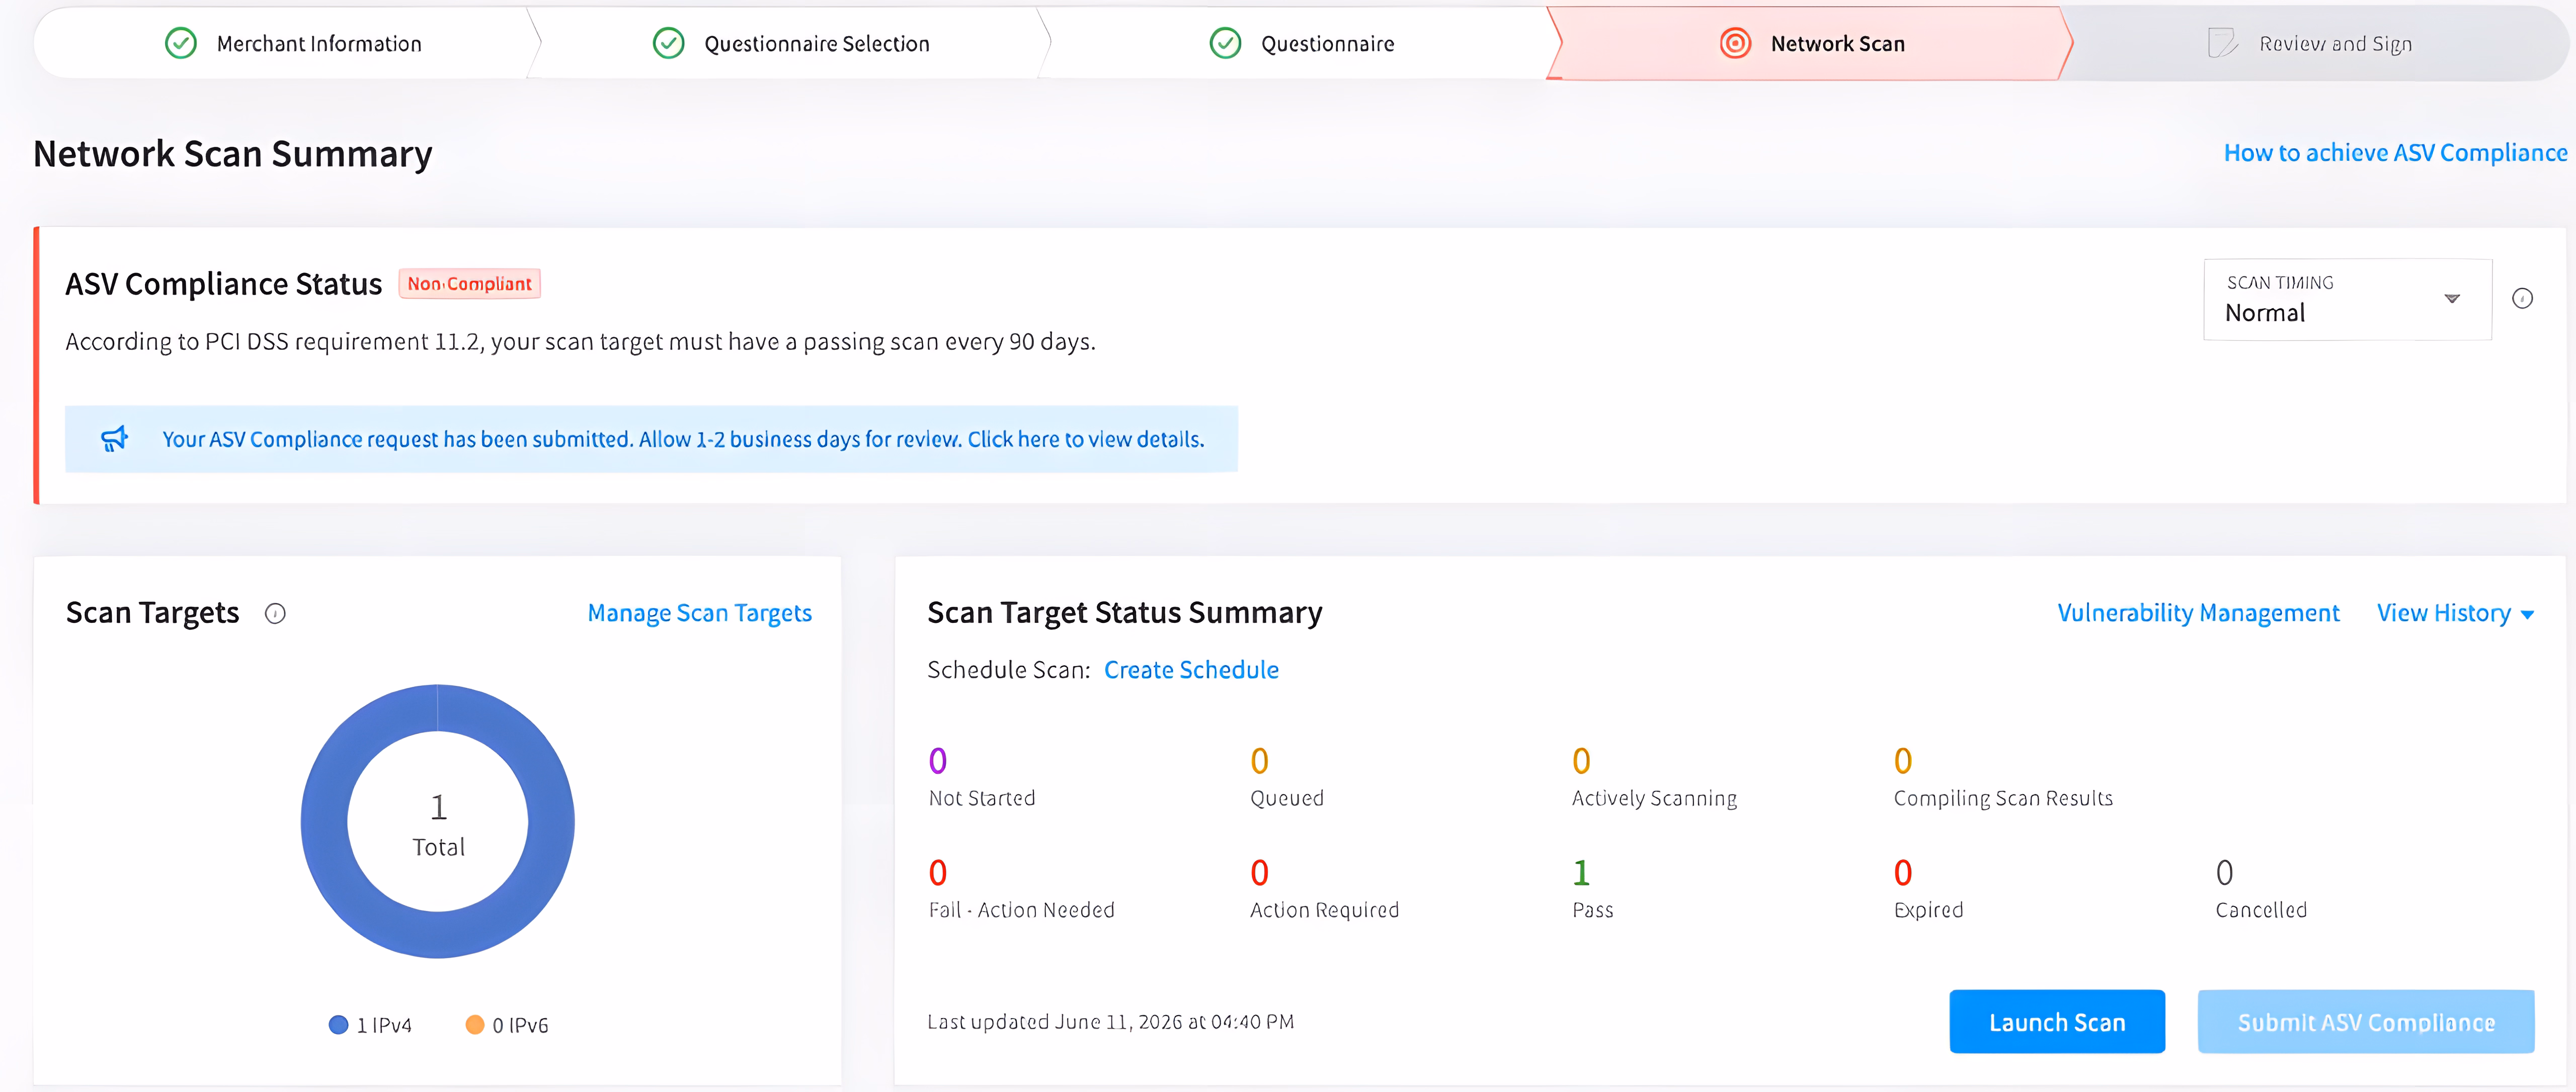Click the Expired count
Image resolution: width=2576 pixels, height=1092 pixels.
pos(1903,873)
